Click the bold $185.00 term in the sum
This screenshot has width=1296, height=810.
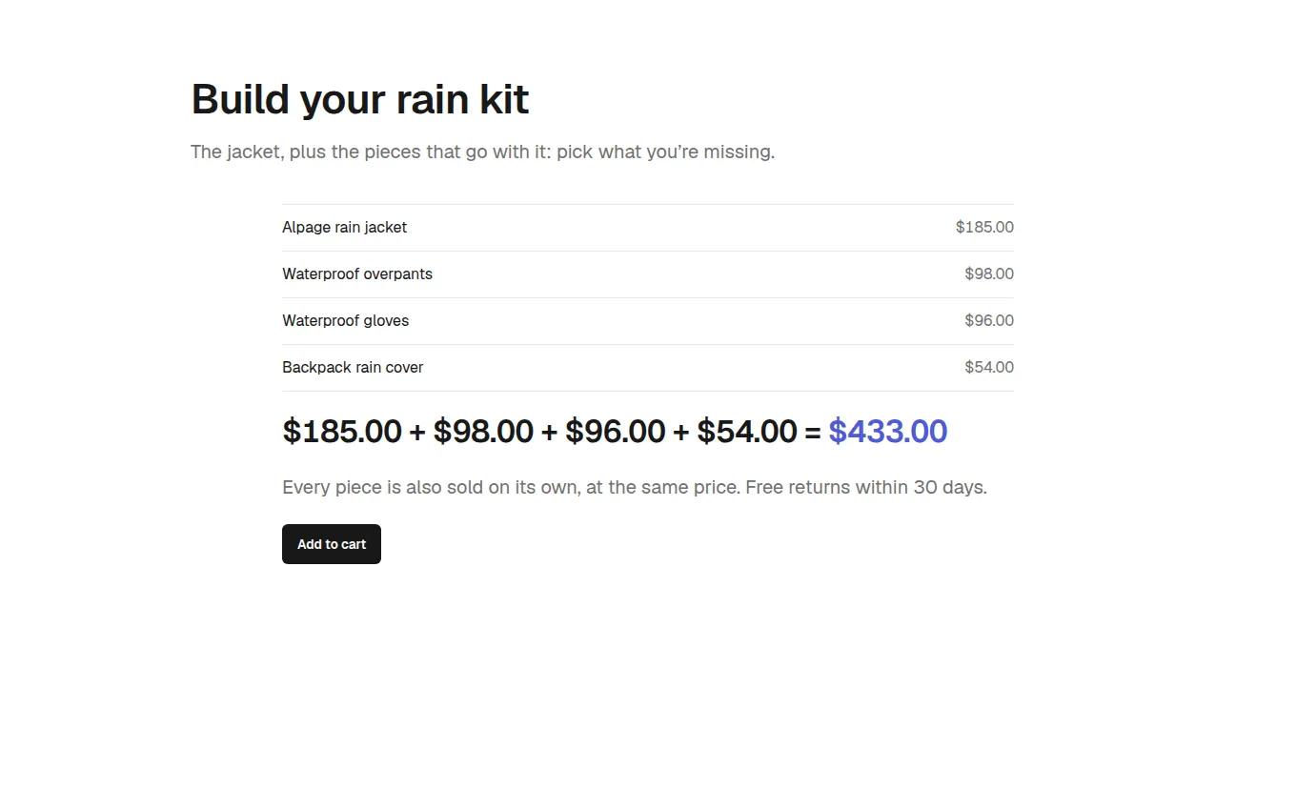[x=342, y=432]
